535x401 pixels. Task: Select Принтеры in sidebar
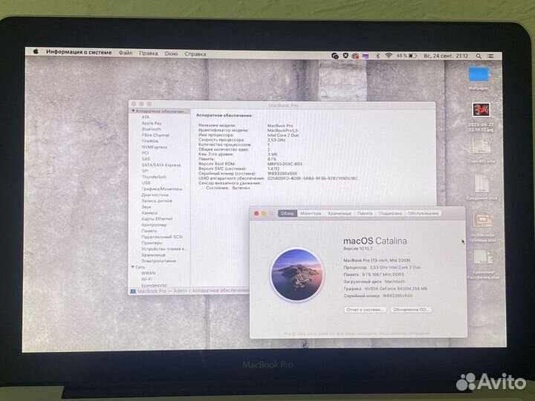coord(152,243)
